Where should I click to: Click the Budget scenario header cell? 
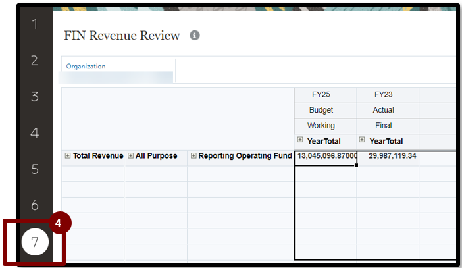pos(321,110)
